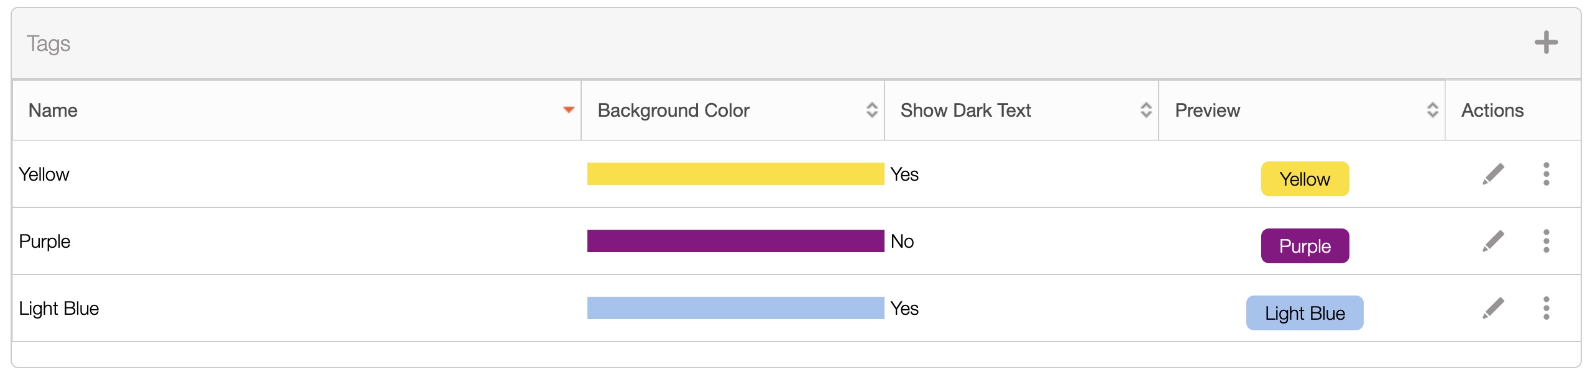Viewport: 1590px width, 375px height.
Task: Select the Purple name cell in table
Action: click(45, 241)
